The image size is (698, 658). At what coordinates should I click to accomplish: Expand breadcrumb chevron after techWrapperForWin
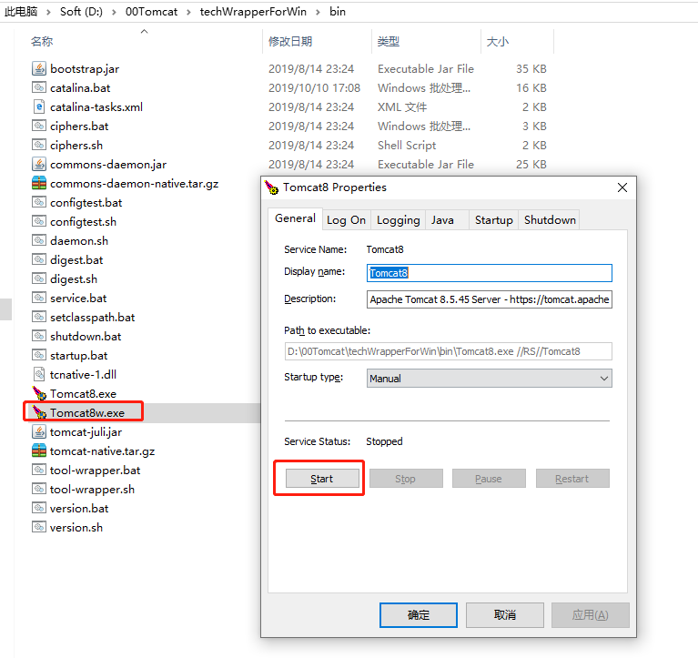click(x=318, y=12)
